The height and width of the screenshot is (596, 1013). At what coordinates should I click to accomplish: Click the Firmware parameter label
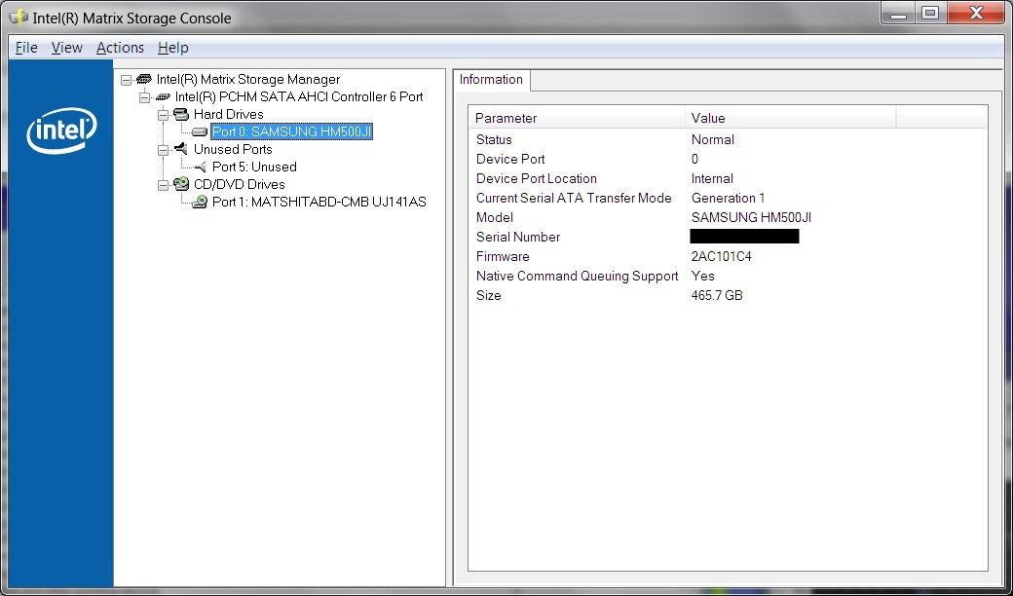click(x=503, y=256)
